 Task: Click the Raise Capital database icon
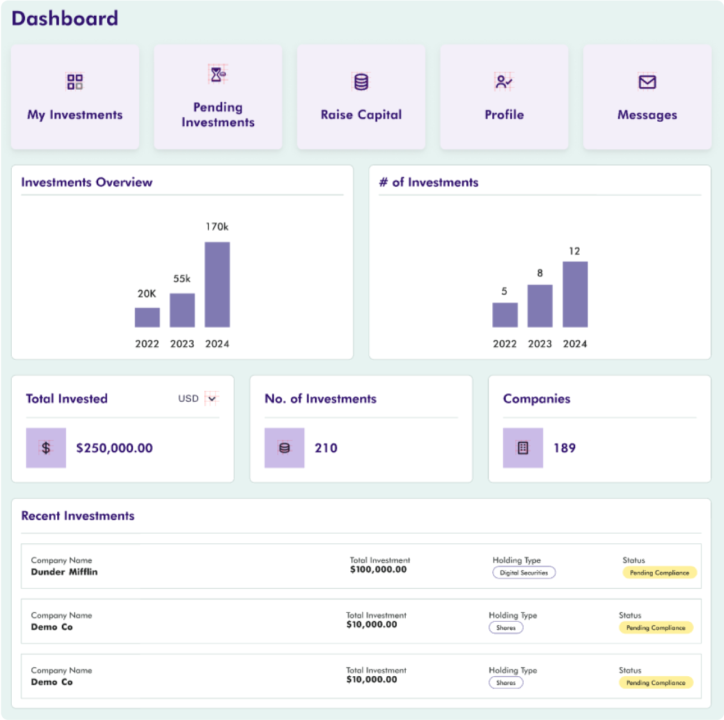click(361, 81)
